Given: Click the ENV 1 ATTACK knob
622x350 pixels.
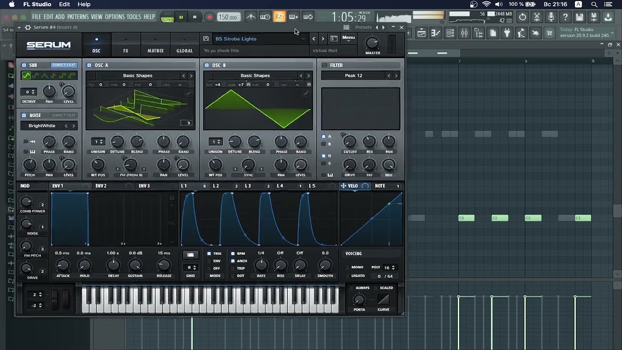Looking at the screenshot, I should click(63, 265).
